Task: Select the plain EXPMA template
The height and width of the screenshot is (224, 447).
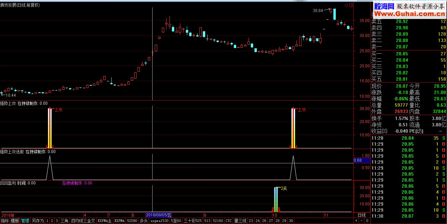Action: (120, 221)
